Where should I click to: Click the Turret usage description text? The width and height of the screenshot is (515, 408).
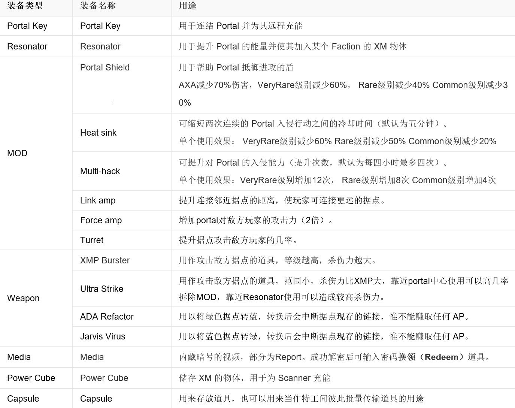[x=238, y=240]
